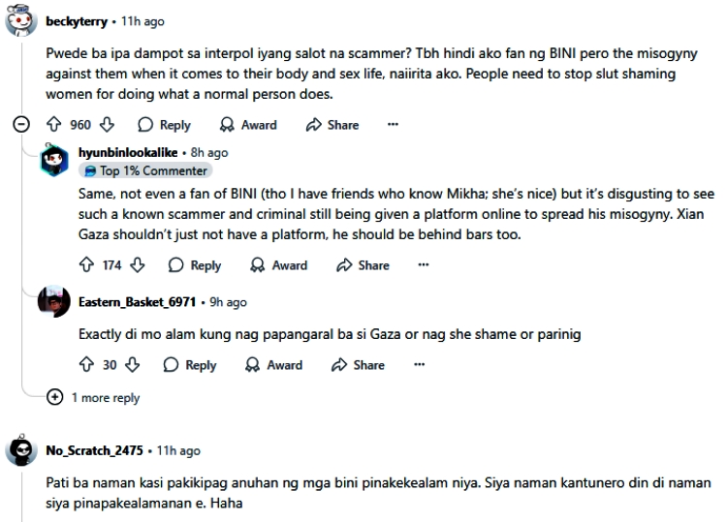Viewport: 727px width, 522px height.
Task: Share hyunbinlookalike's comment
Action: tap(363, 265)
